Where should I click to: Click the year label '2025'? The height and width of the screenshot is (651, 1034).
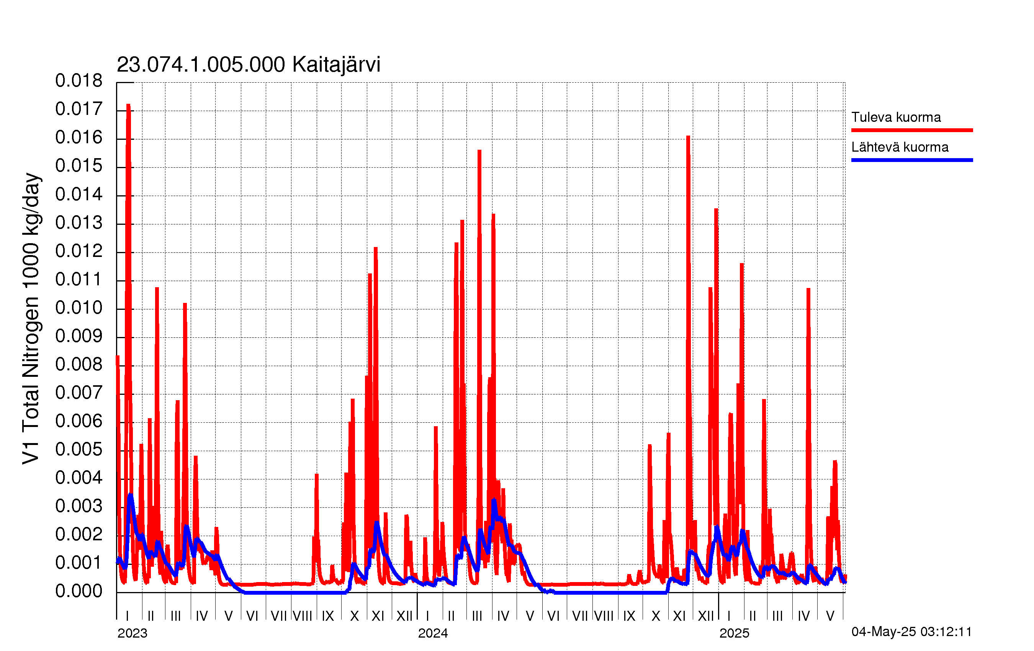coord(734,633)
